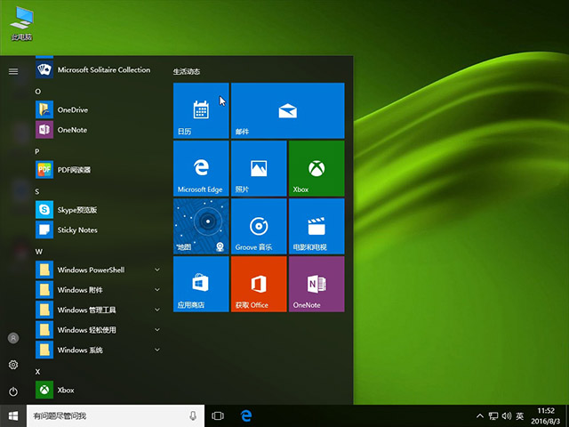Open the Store tile (应用商店)

[x=201, y=284]
